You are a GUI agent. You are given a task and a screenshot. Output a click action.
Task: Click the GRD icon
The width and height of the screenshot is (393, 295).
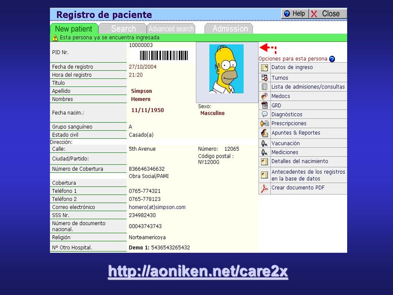pyautogui.click(x=264, y=105)
